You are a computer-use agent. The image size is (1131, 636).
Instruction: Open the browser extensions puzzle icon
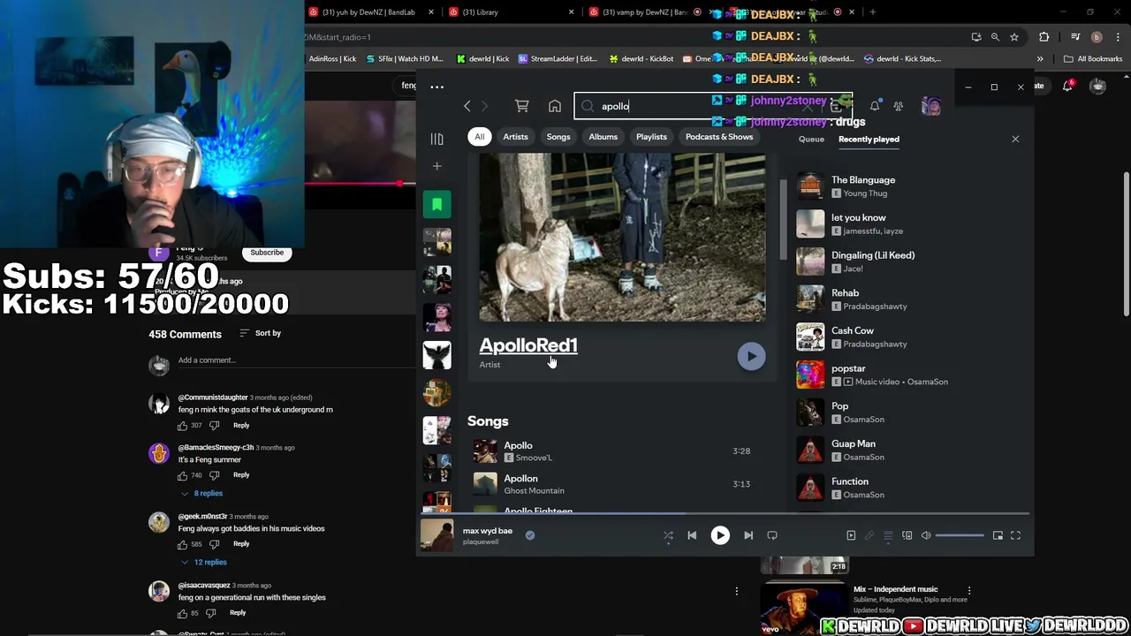[x=1044, y=37]
